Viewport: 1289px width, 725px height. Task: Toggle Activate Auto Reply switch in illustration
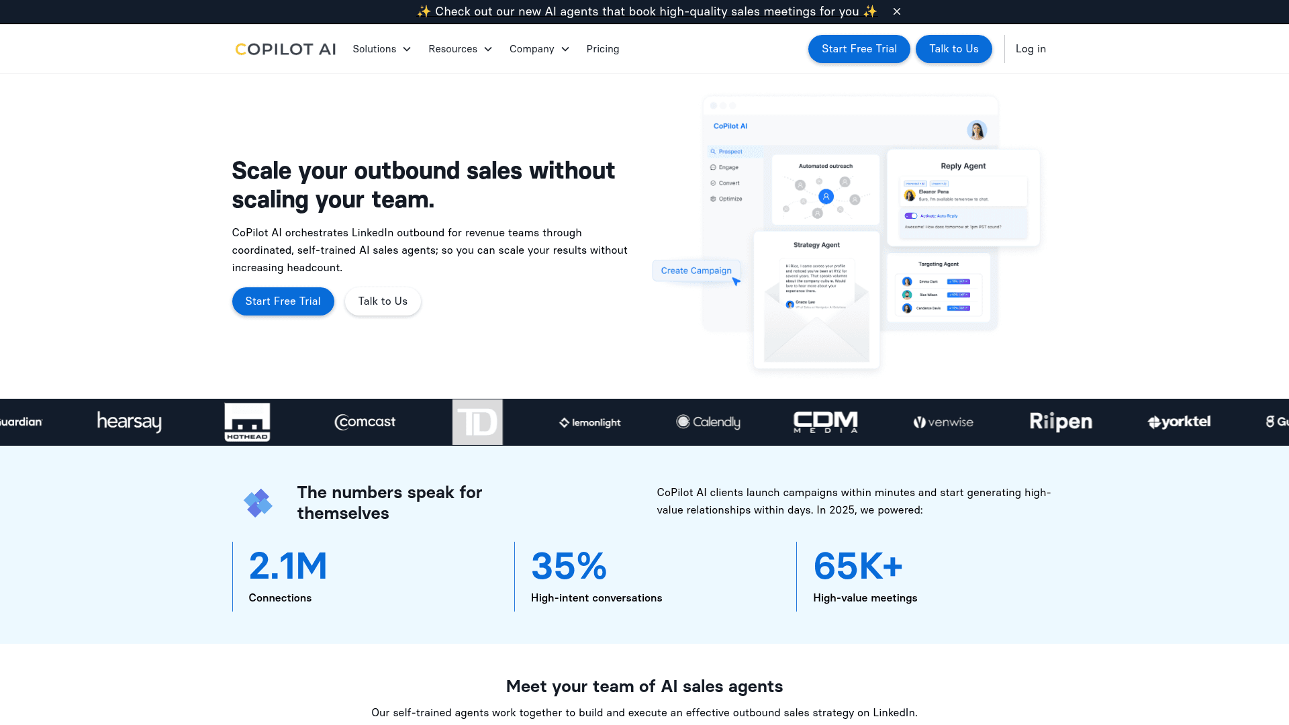pos(911,216)
